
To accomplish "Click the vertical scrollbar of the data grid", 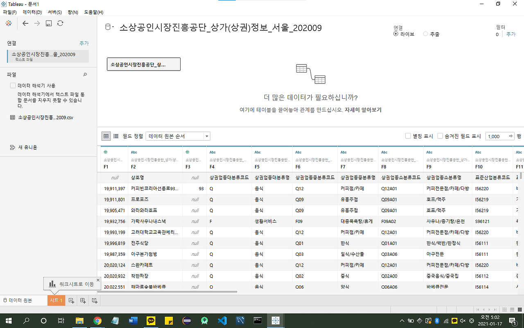I will (x=521, y=176).
